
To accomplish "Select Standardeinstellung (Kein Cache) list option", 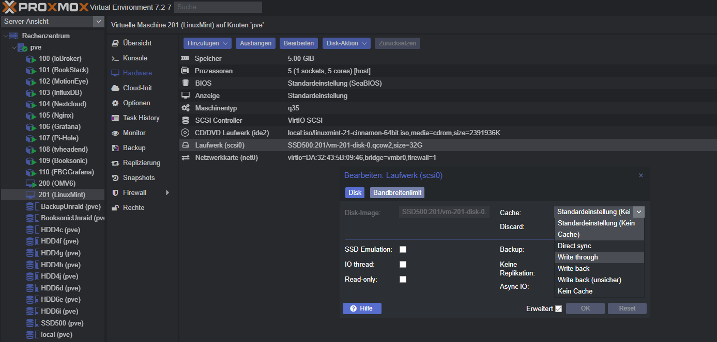I will pyautogui.click(x=600, y=229).
